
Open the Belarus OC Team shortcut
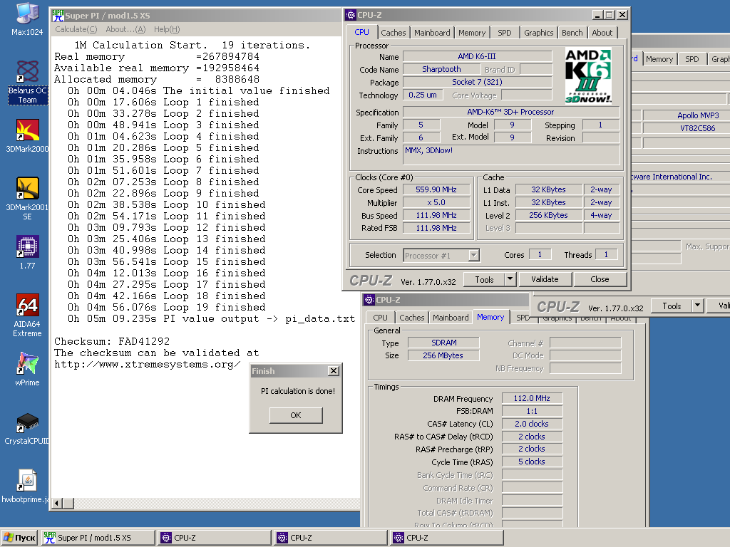tap(27, 82)
